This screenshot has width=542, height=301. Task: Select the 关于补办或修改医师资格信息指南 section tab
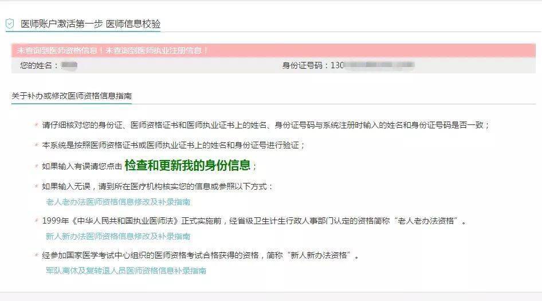[x=72, y=96]
